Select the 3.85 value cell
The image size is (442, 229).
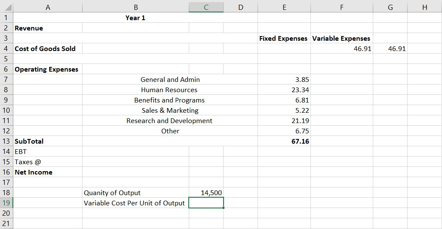pyautogui.click(x=284, y=79)
